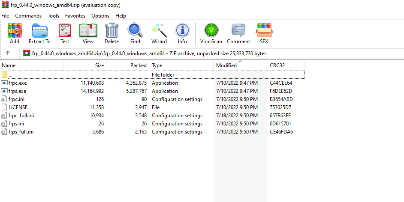This screenshot has width=404, height=202.
Task: Run the Test archive tool
Action: pos(65,30)
